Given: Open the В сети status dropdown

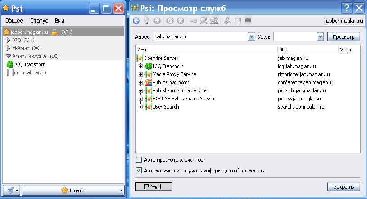Looking at the screenshot, I should 73,190.
